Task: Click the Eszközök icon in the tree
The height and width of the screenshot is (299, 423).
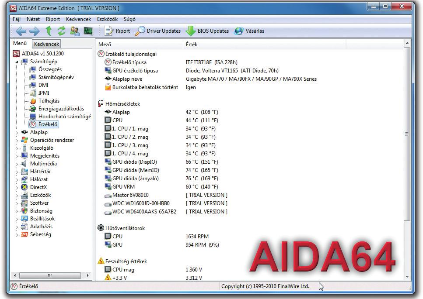Action: pyautogui.click(x=24, y=195)
